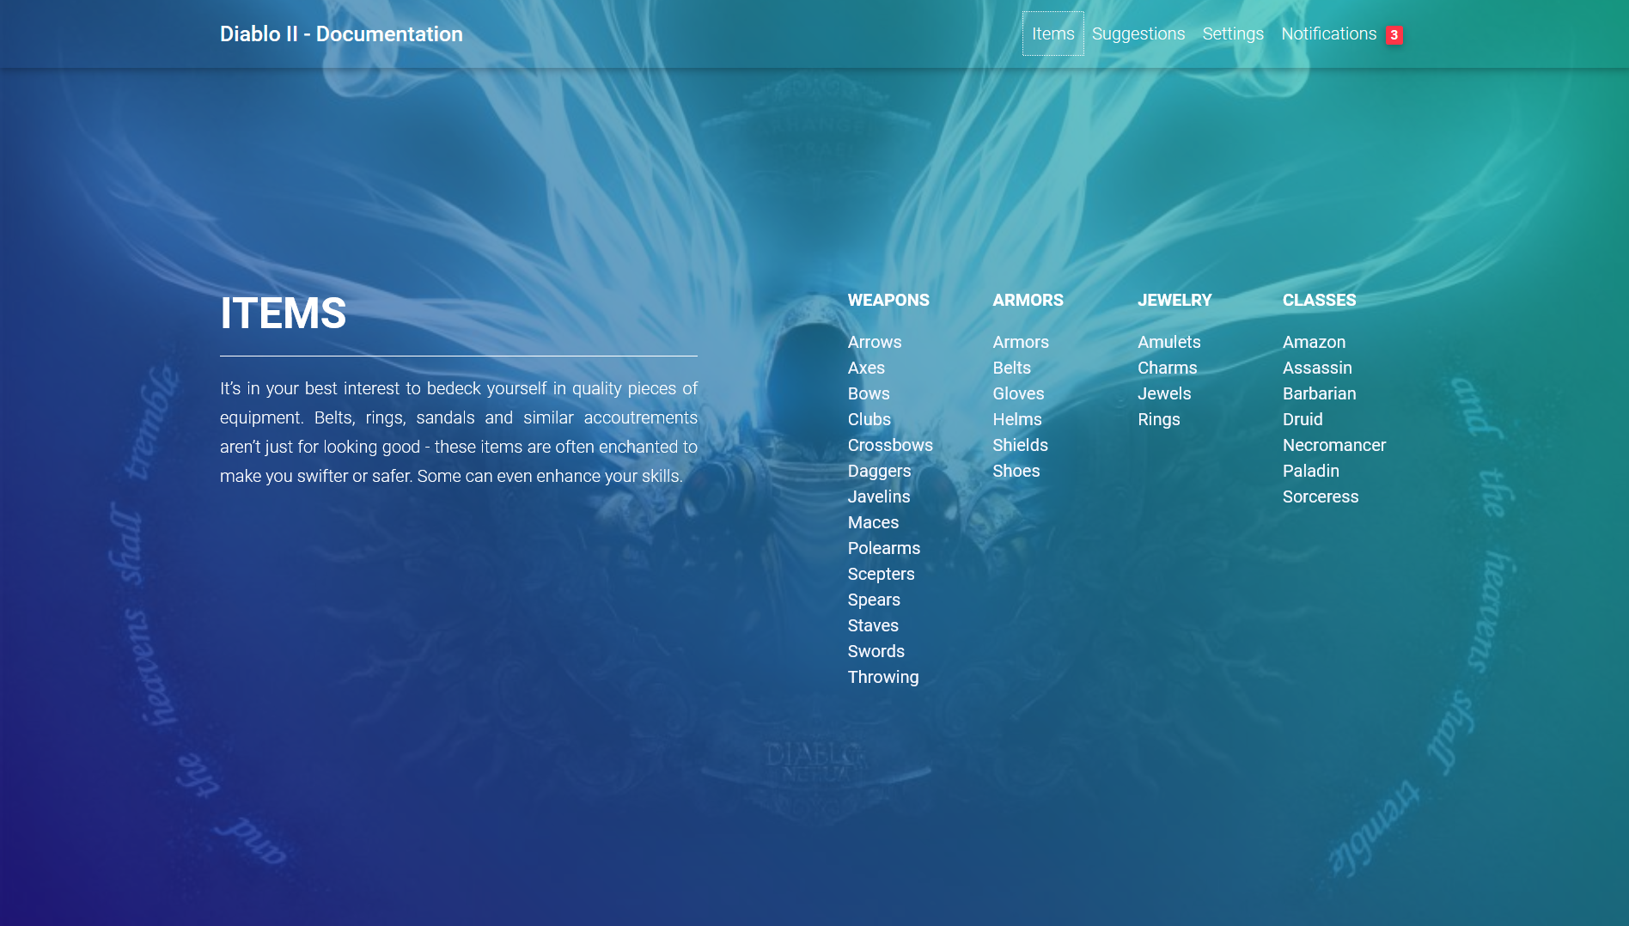Click the red notifications count badge
The width and height of the screenshot is (1629, 926).
tap(1394, 35)
